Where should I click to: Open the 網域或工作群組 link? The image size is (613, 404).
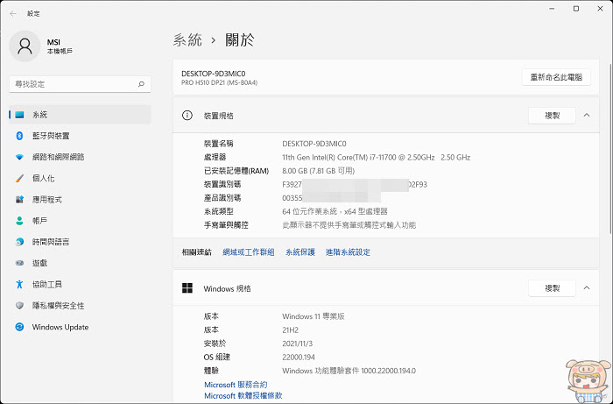(249, 252)
